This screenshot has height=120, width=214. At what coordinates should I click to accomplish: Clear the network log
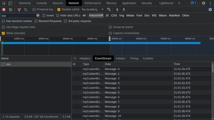10,10
